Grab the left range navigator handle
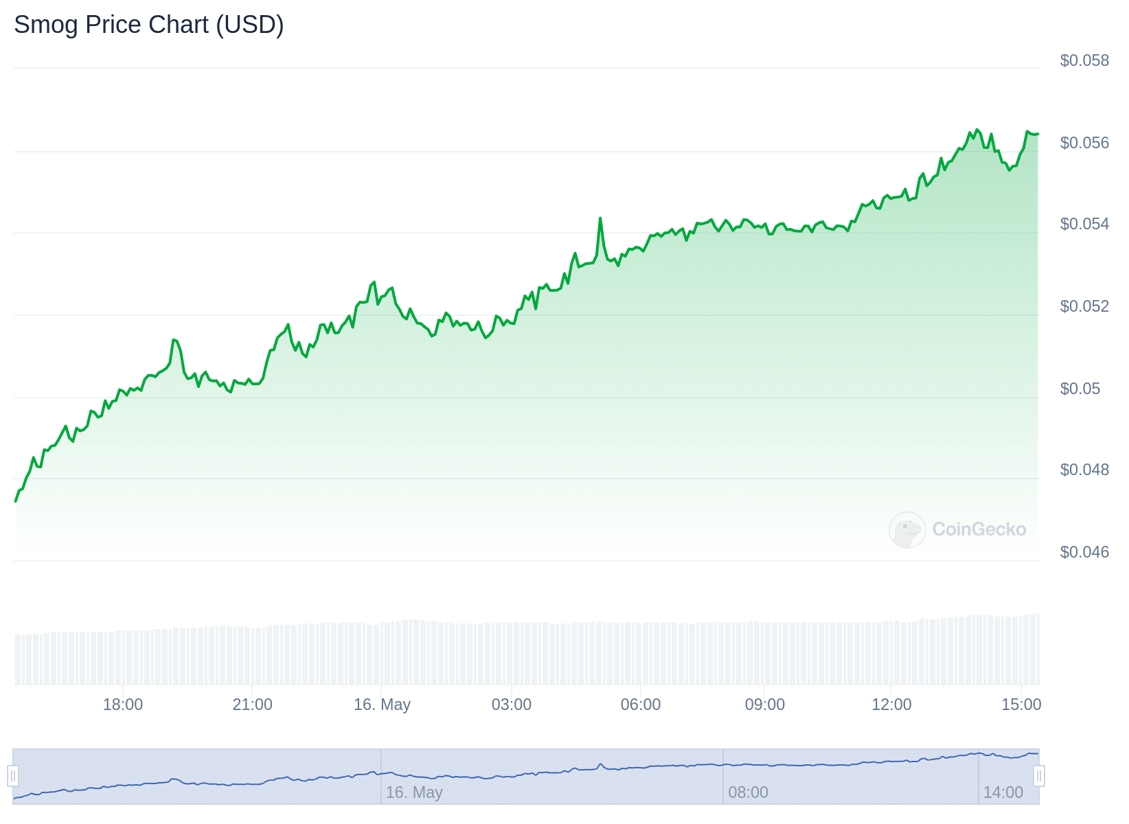 (x=12, y=776)
